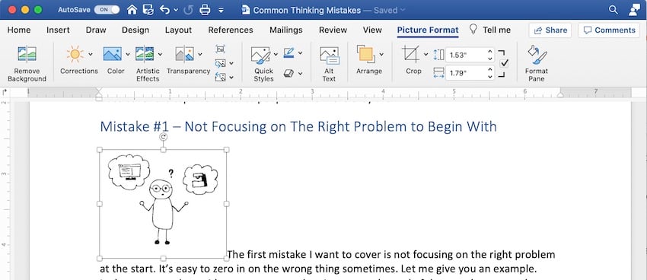647x280 pixels.
Task: Select the stick figure picture
Action: (163, 204)
